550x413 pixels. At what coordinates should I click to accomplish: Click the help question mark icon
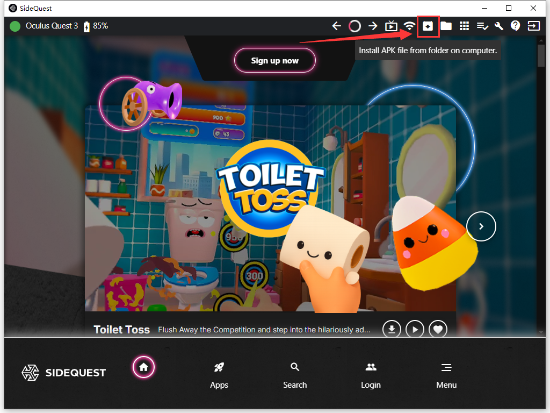tap(515, 26)
